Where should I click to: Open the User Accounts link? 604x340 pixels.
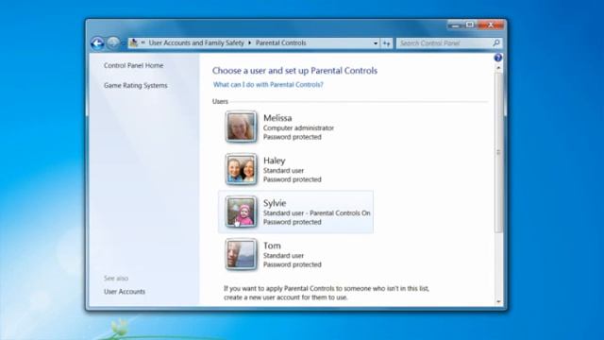point(125,292)
